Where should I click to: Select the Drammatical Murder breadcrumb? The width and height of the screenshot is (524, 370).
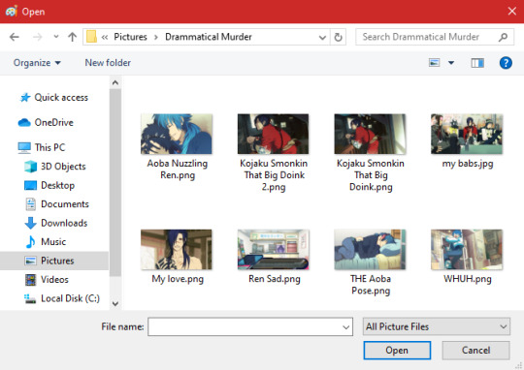(209, 37)
